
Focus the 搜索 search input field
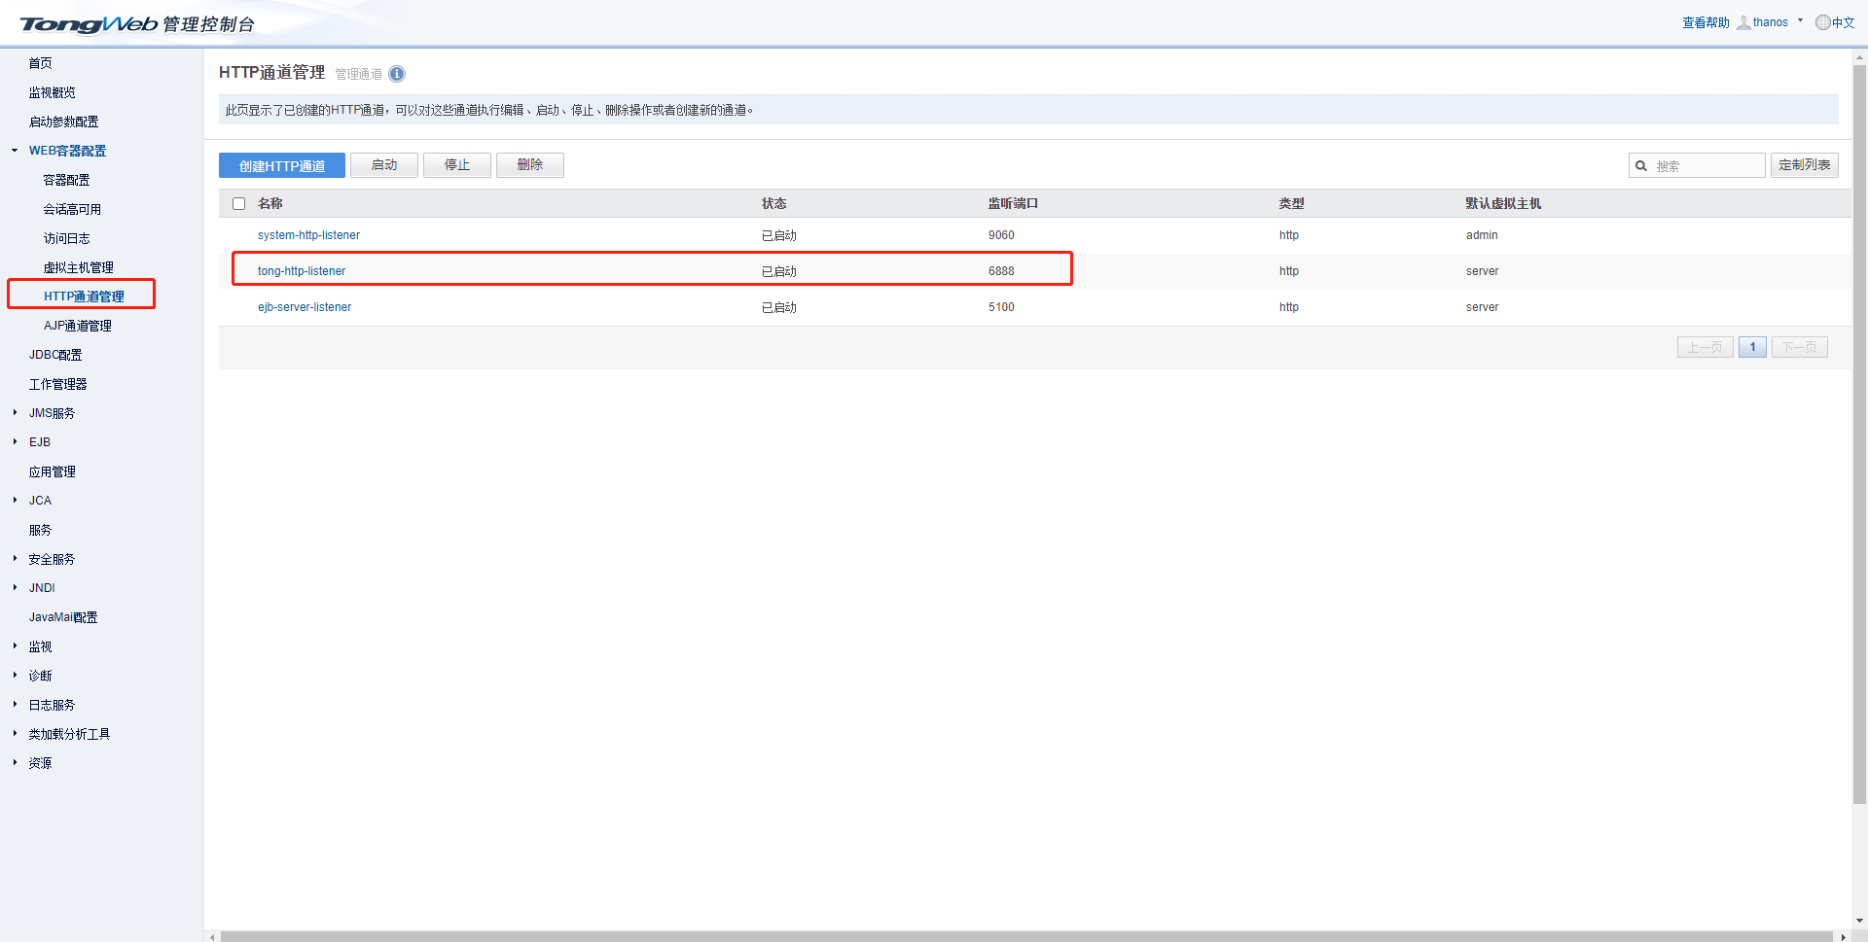tap(1706, 166)
